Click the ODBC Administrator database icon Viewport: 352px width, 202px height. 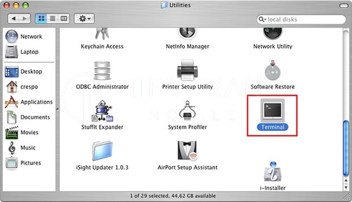click(x=102, y=71)
